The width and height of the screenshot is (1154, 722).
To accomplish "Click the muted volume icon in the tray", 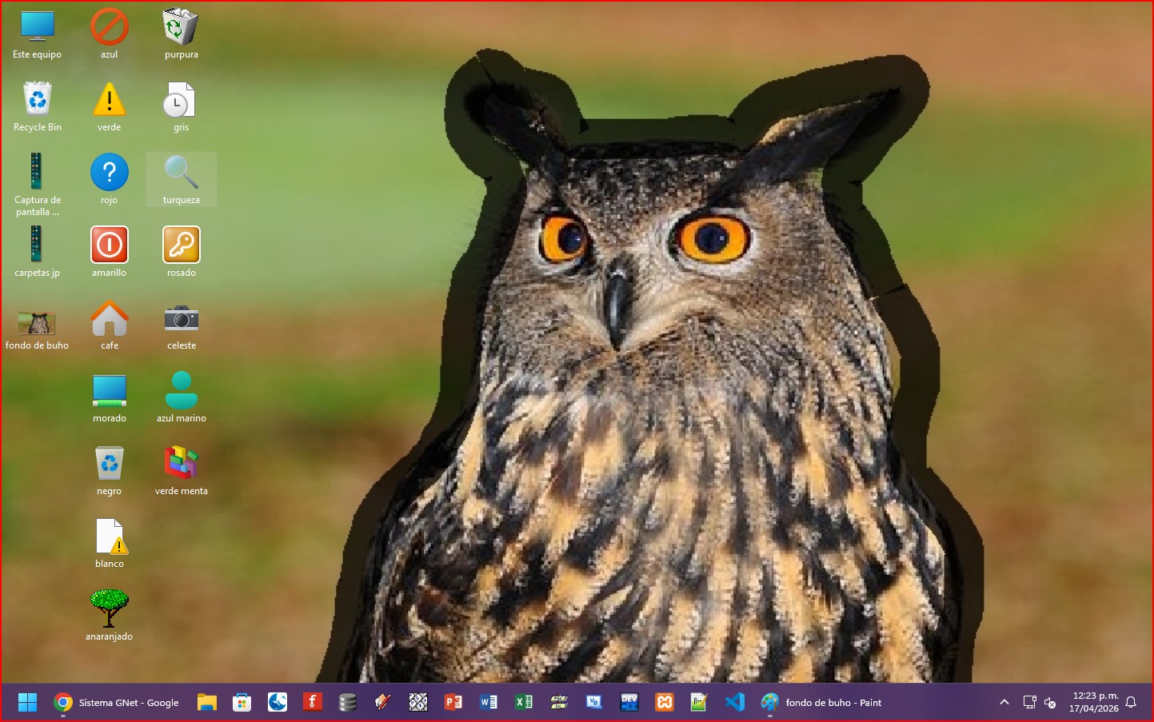I will point(1051,703).
